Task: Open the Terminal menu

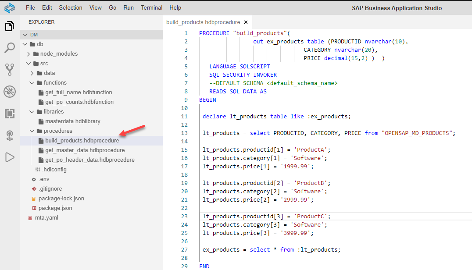Action: (151, 8)
